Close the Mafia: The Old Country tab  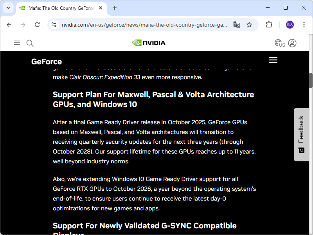(x=101, y=8)
